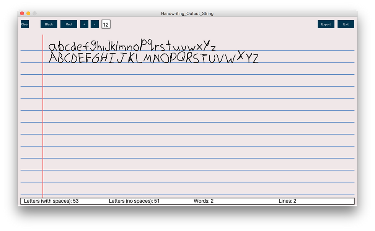This screenshot has width=375, height=231.
Task: Click the Handwriting_Output_String title bar
Action: pyautogui.click(x=187, y=13)
